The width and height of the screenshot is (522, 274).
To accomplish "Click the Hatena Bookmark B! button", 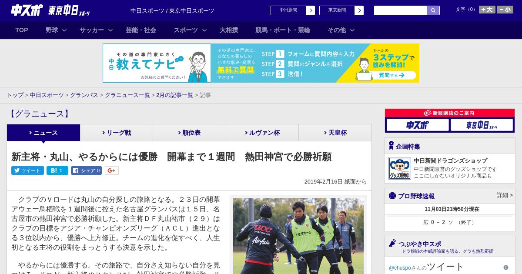I will click(x=57, y=170).
